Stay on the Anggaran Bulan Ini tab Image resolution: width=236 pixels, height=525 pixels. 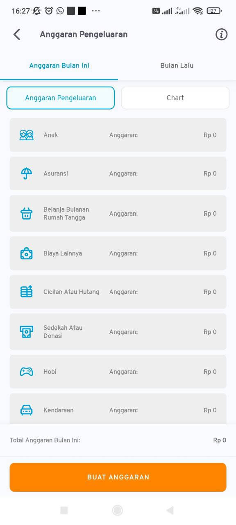[59, 65]
